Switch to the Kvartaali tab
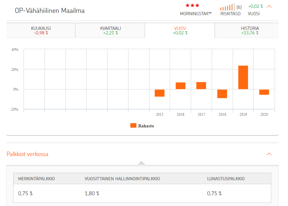The height and width of the screenshot is (206, 288). pyautogui.click(x=110, y=30)
